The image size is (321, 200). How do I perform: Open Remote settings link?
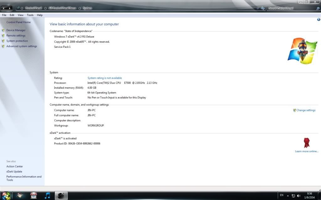click(x=16, y=36)
